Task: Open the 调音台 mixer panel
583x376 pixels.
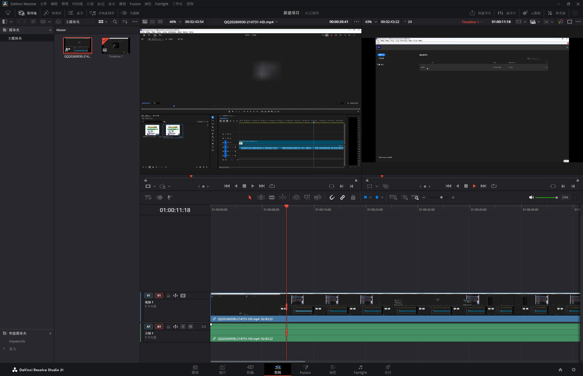Action: (x=507, y=13)
